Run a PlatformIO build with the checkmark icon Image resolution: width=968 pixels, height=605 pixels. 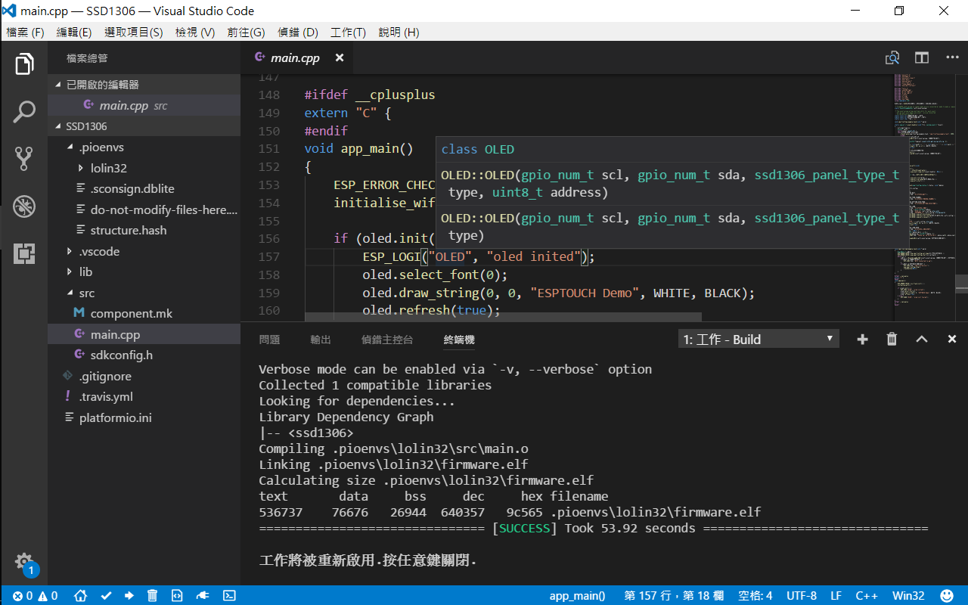click(x=106, y=595)
